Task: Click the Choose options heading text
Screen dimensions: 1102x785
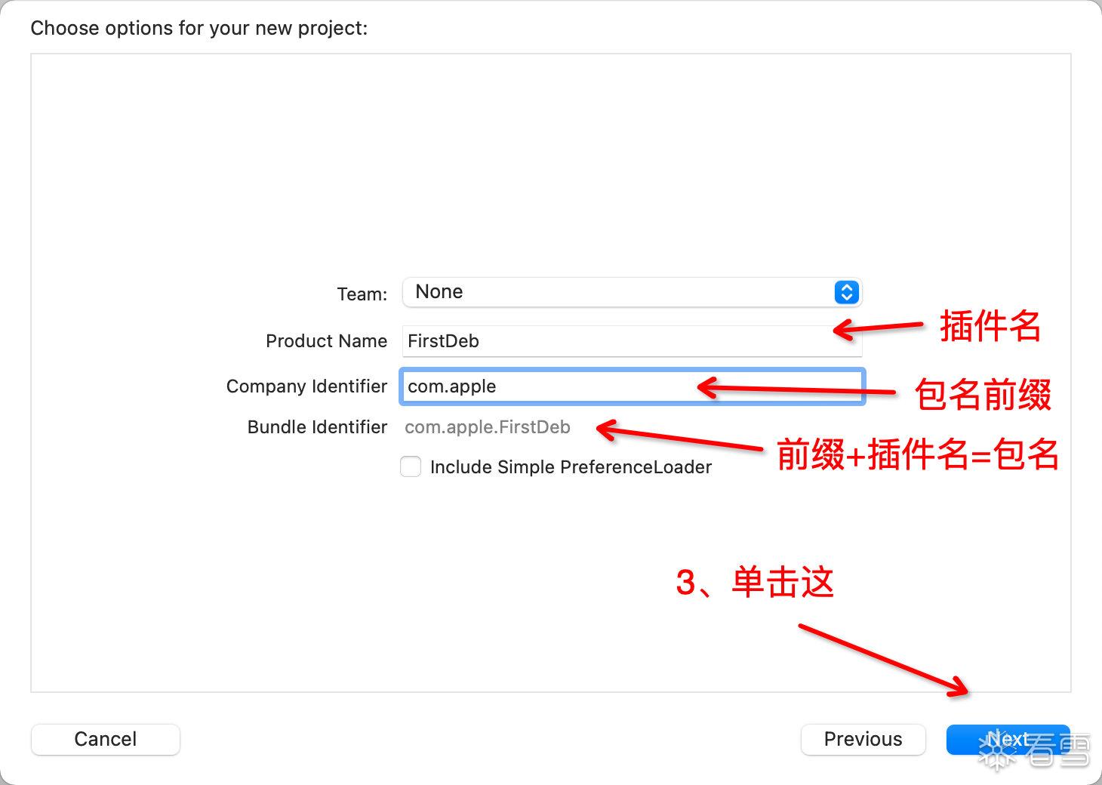Action: coord(199,29)
